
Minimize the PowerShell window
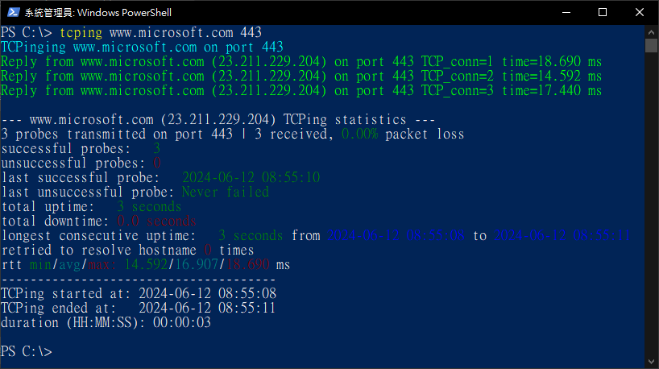[566, 12]
